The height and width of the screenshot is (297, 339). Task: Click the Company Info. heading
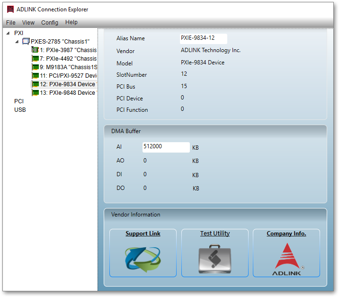tap(286, 234)
